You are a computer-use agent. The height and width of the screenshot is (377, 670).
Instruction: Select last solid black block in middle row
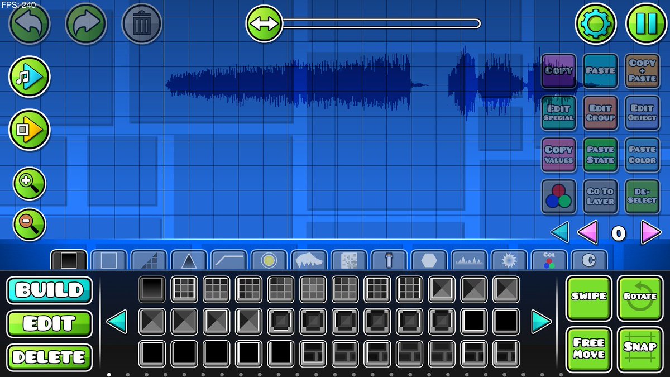tap(507, 322)
